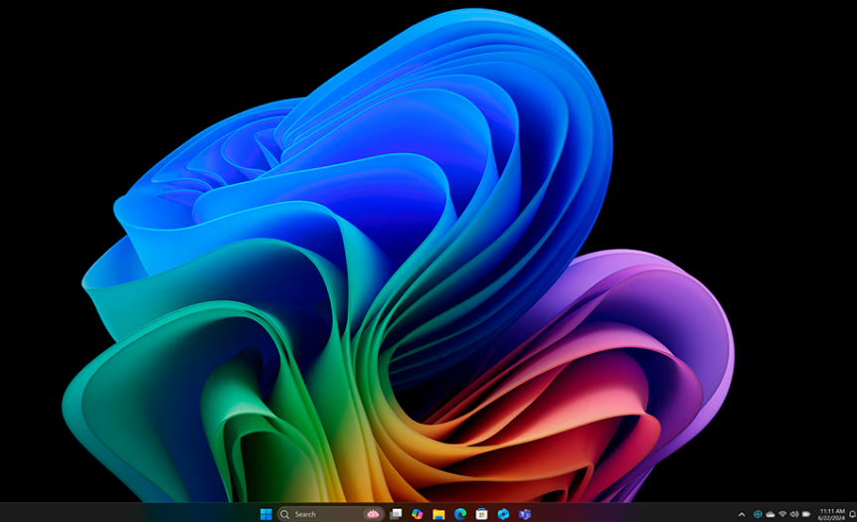
Task: Open the Windows Start menu
Action: click(x=265, y=514)
